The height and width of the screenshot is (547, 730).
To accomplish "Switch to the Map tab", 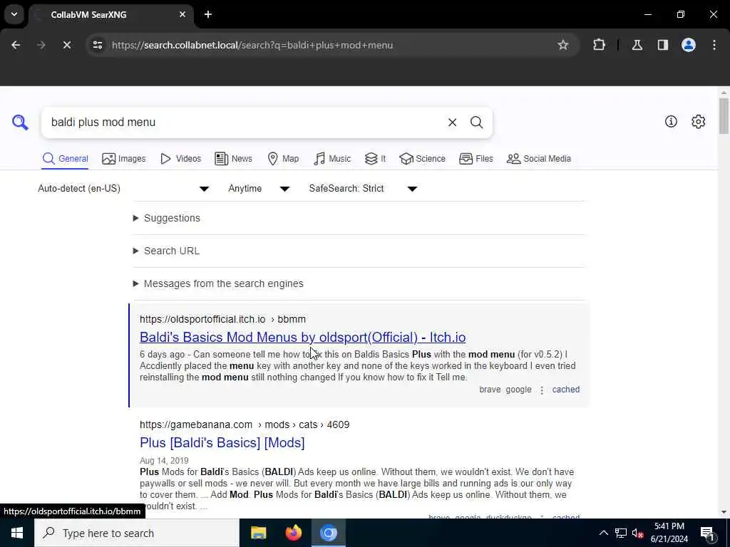I will click(x=283, y=159).
